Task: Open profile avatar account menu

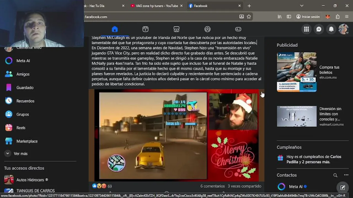Action: point(344,29)
